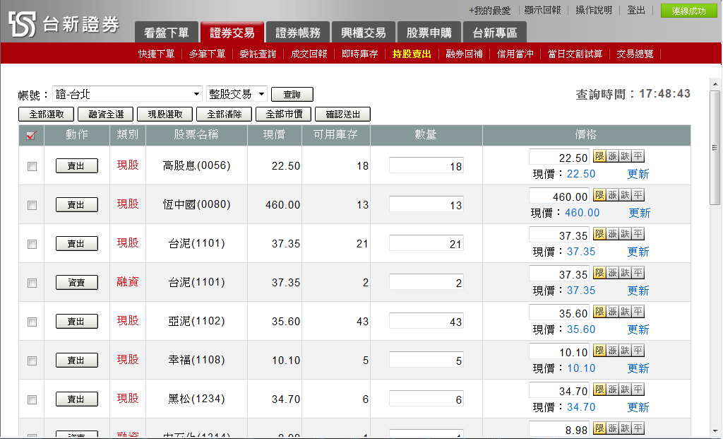The height and width of the screenshot is (439, 723).
Task: Click the page's vertical scrollbar
Action: pyautogui.click(x=715, y=247)
